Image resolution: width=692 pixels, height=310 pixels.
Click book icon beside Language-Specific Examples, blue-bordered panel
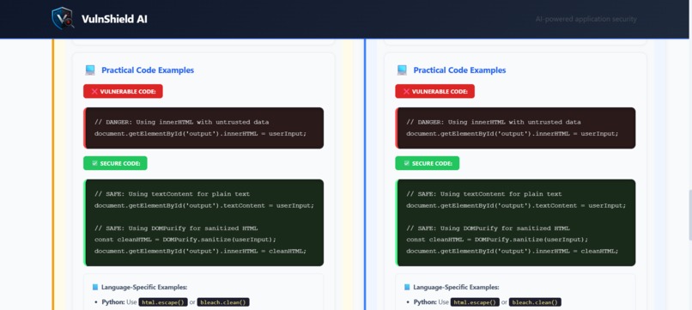(x=407, y=287)
